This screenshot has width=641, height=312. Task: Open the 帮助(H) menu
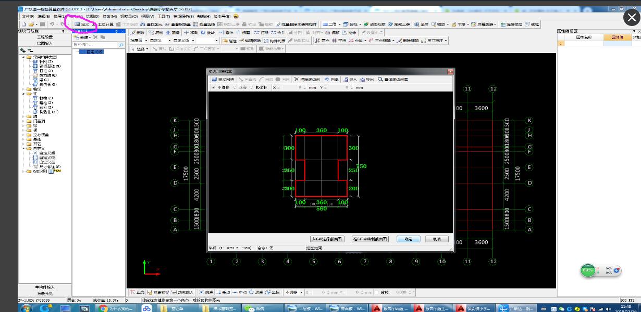(204, 17)
